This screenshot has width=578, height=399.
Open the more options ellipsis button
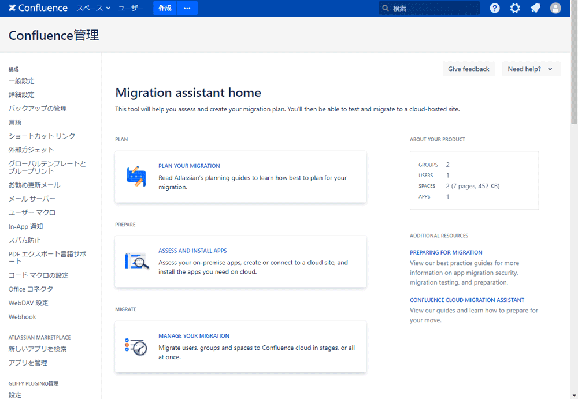click(187, 8)
